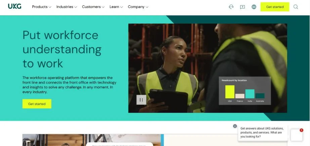
Task: Click the chat message about UKG solutions
Action: [x=262, y=132]
